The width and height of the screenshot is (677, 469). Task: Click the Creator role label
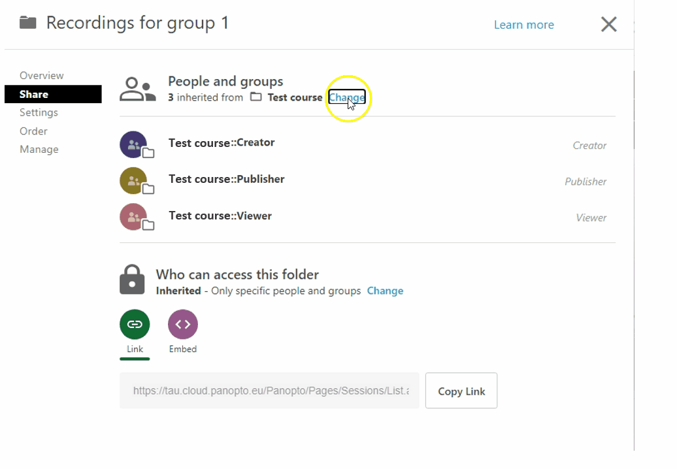[589, 146]
